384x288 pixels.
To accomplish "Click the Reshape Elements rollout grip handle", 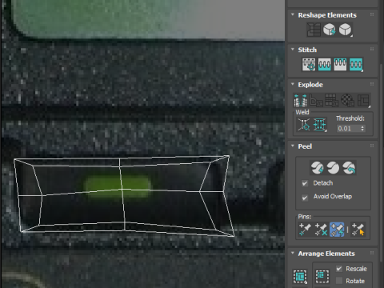I will click(x=372, y=14).
